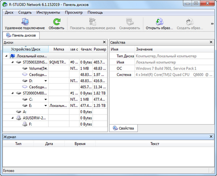Click the green Refresh icon
The width and height of the screenshot is (217, 176).
[56, 22]
